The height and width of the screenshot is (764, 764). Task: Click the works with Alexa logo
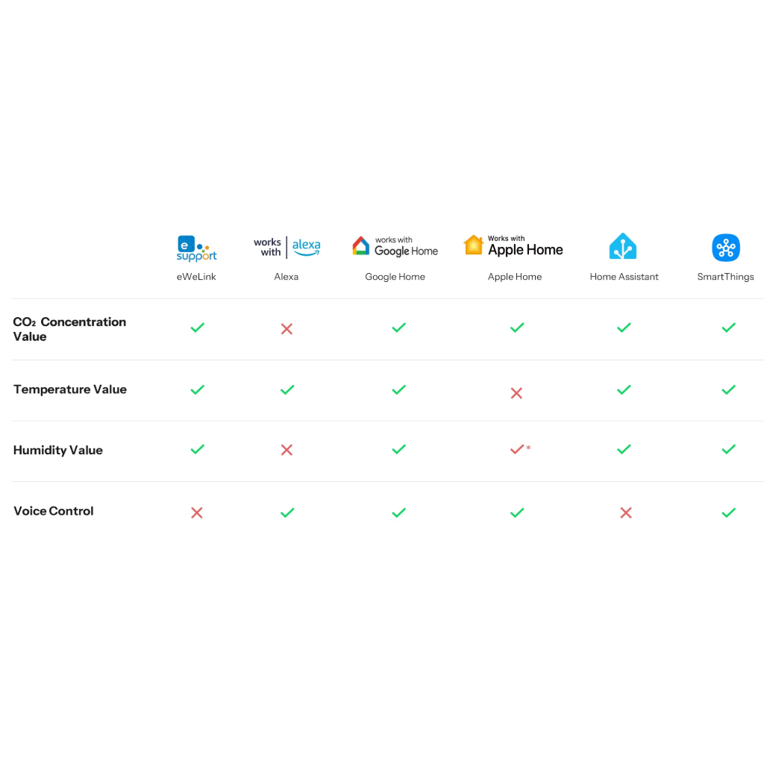tap(286, 247)
